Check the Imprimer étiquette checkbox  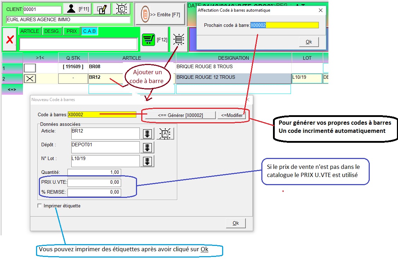coord(40,206)
